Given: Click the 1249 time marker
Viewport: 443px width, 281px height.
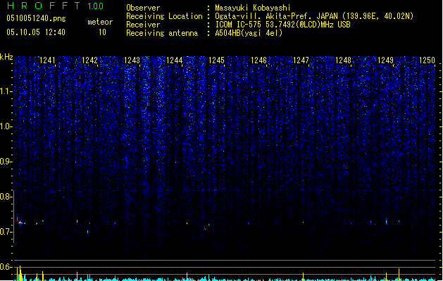Looking at the screenshot, I should 386,60.
